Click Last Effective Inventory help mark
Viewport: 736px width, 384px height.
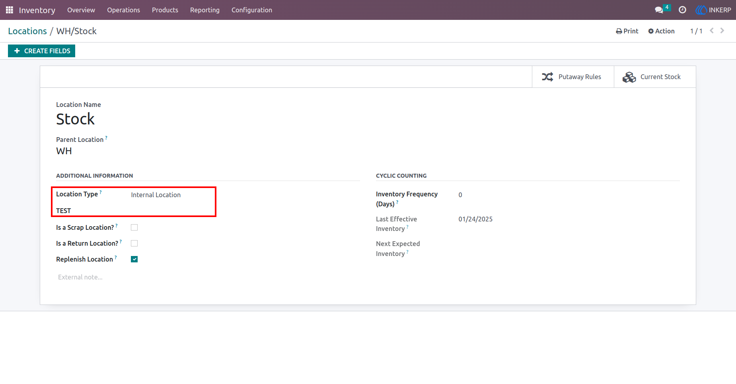407,227
